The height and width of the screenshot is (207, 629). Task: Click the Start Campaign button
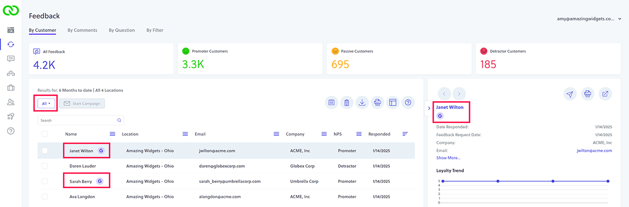click(x=82, y=103)
